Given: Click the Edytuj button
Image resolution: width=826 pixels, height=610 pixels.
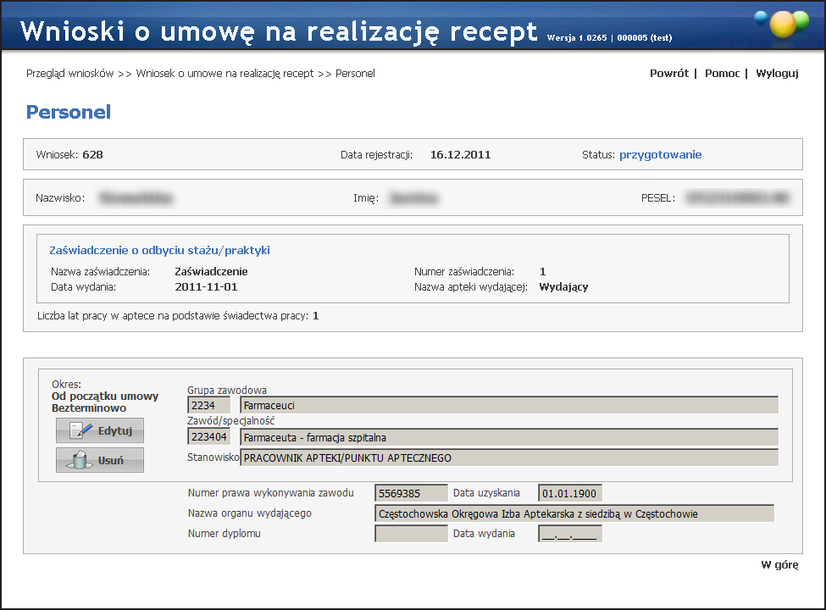Looking at the screenshot, I should point(100,430).
